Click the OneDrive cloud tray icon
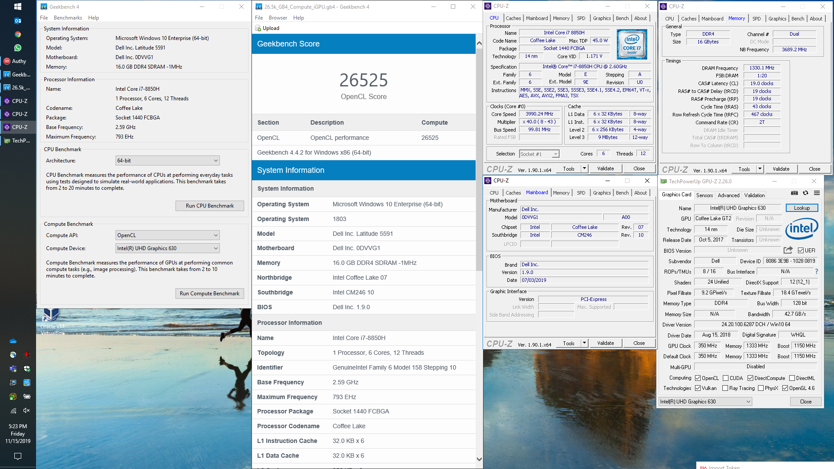The image size is (834, 469). pos(13,341)
